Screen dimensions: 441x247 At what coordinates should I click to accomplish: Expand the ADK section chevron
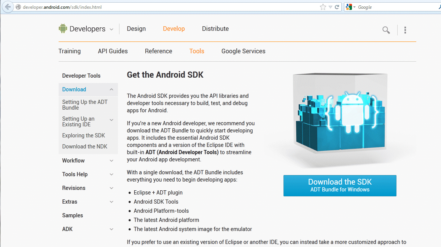click(111, 229)
